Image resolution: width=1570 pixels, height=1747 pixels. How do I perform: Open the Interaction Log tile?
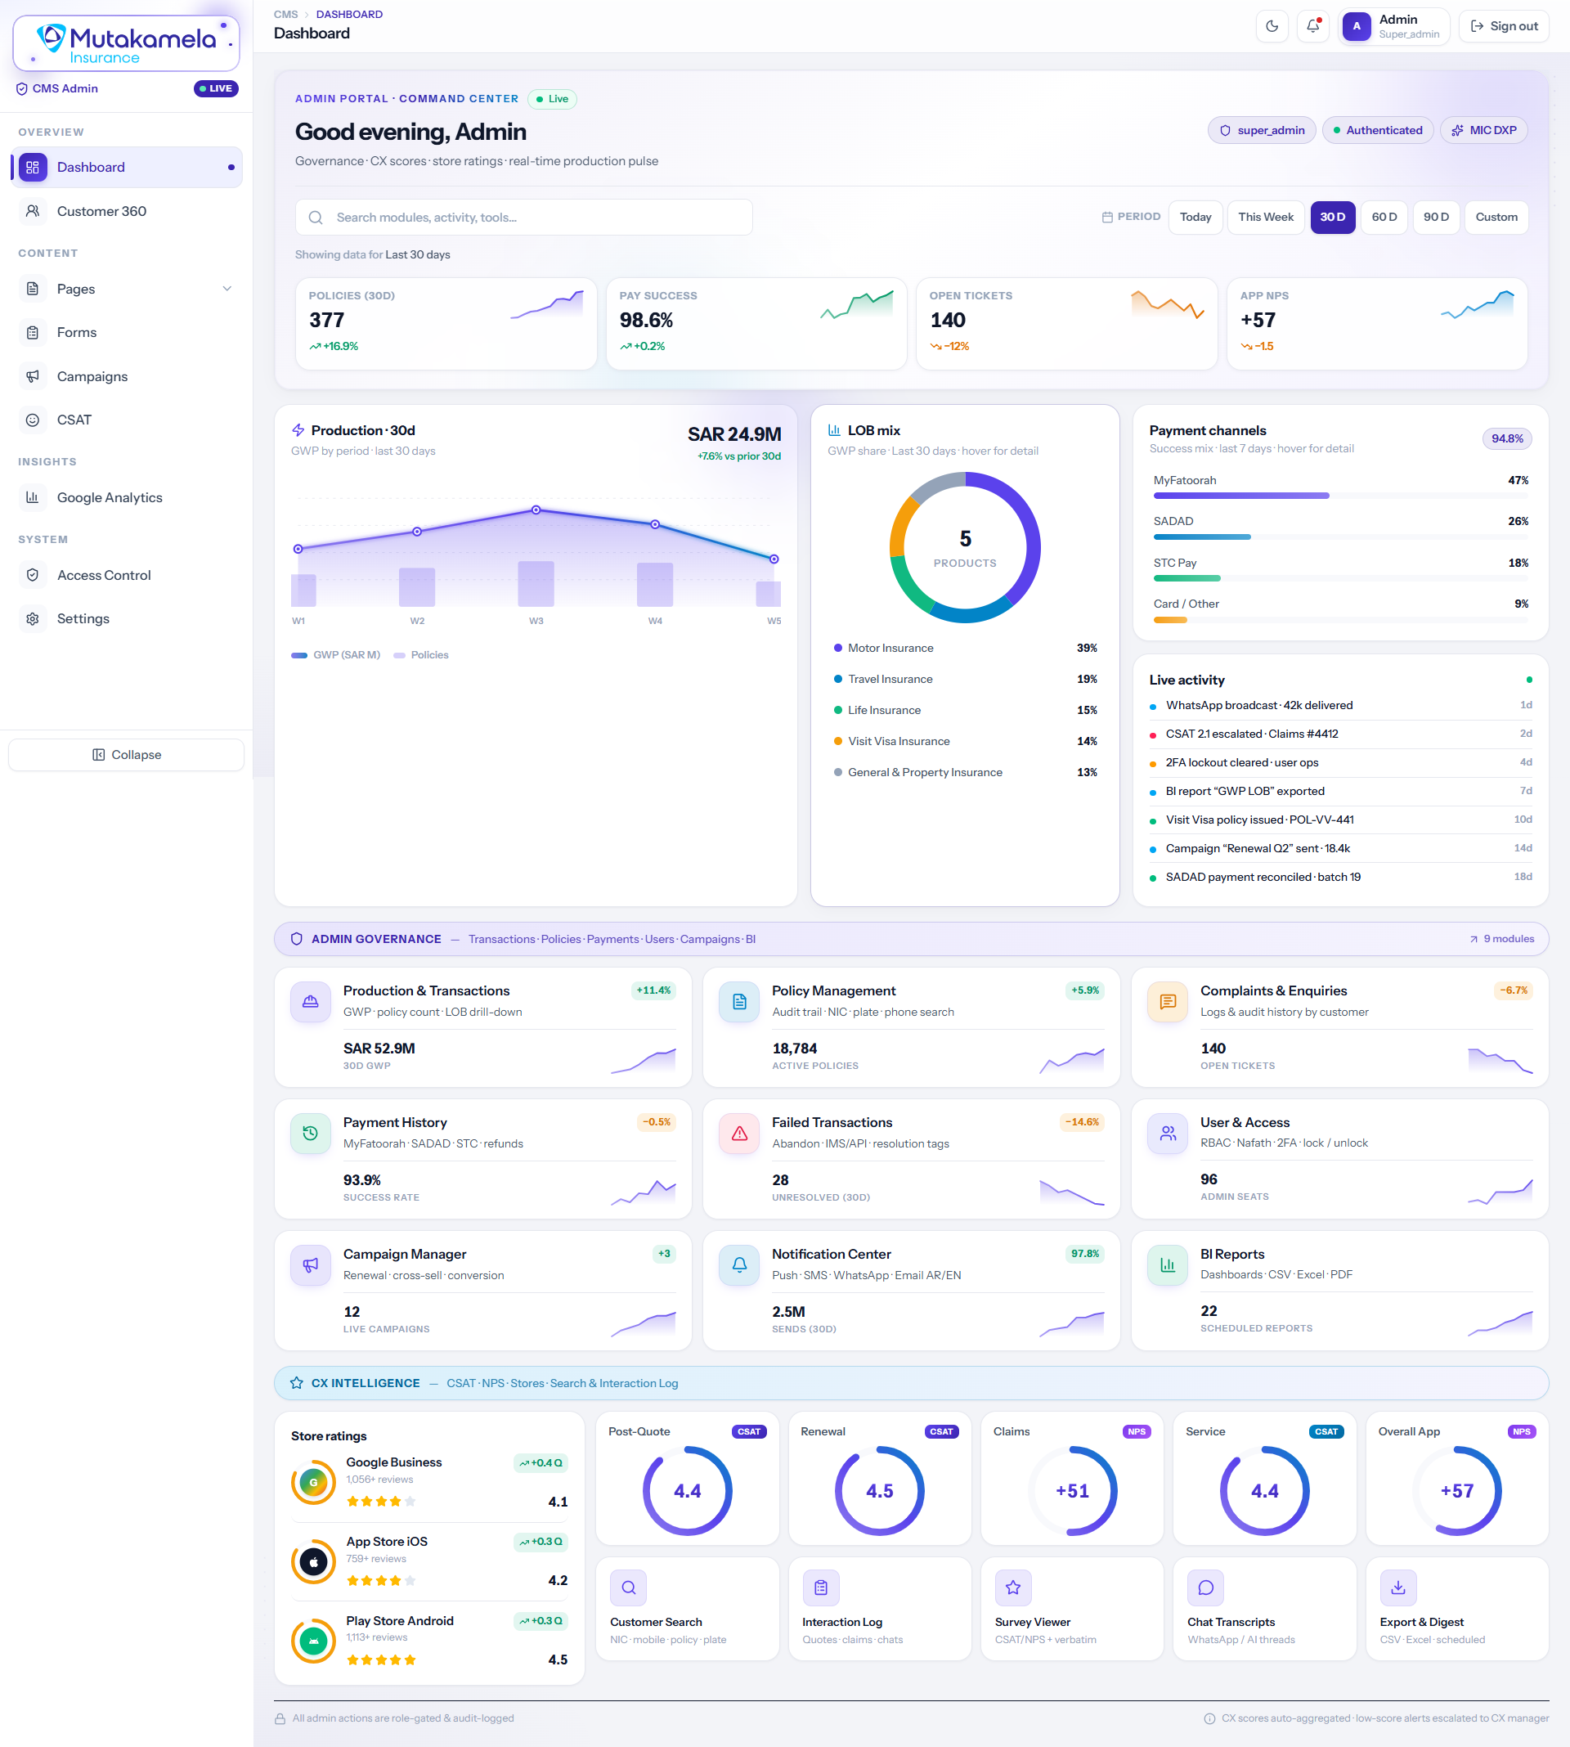(879, 1608)
